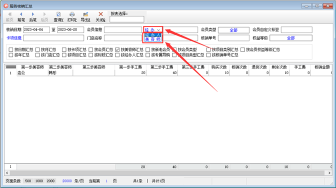Click the 退货次数 column header
336x188 pixels.
(259, 67)
